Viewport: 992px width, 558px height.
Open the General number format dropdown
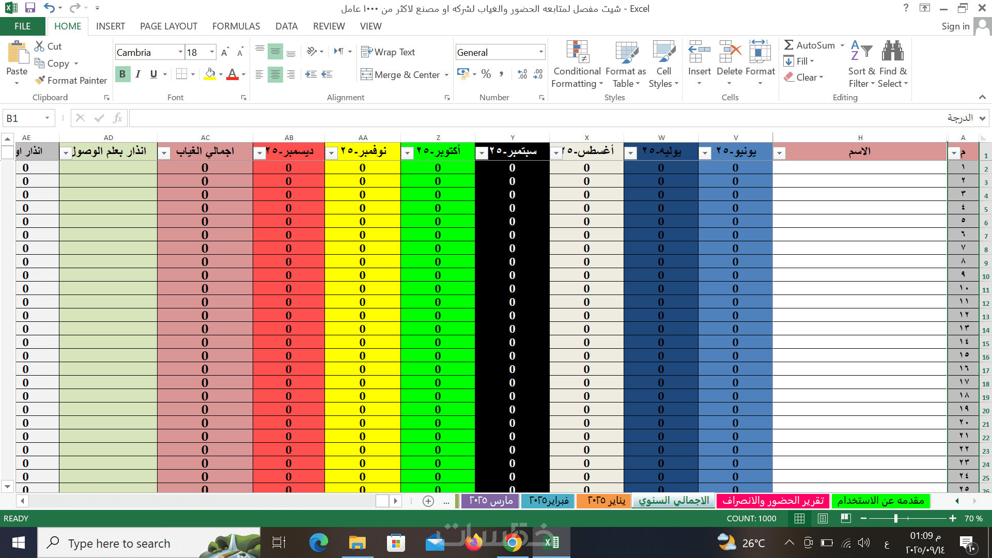pos(541,52)
